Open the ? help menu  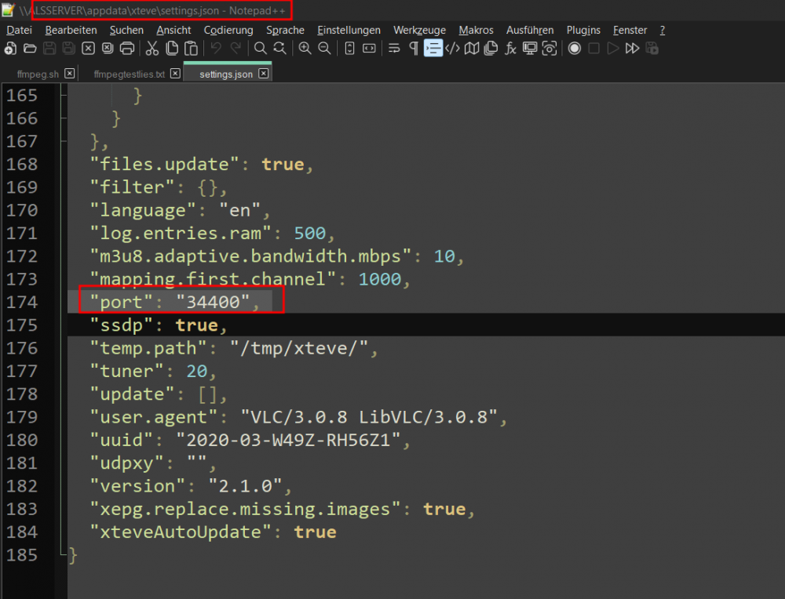pos(663,30)
